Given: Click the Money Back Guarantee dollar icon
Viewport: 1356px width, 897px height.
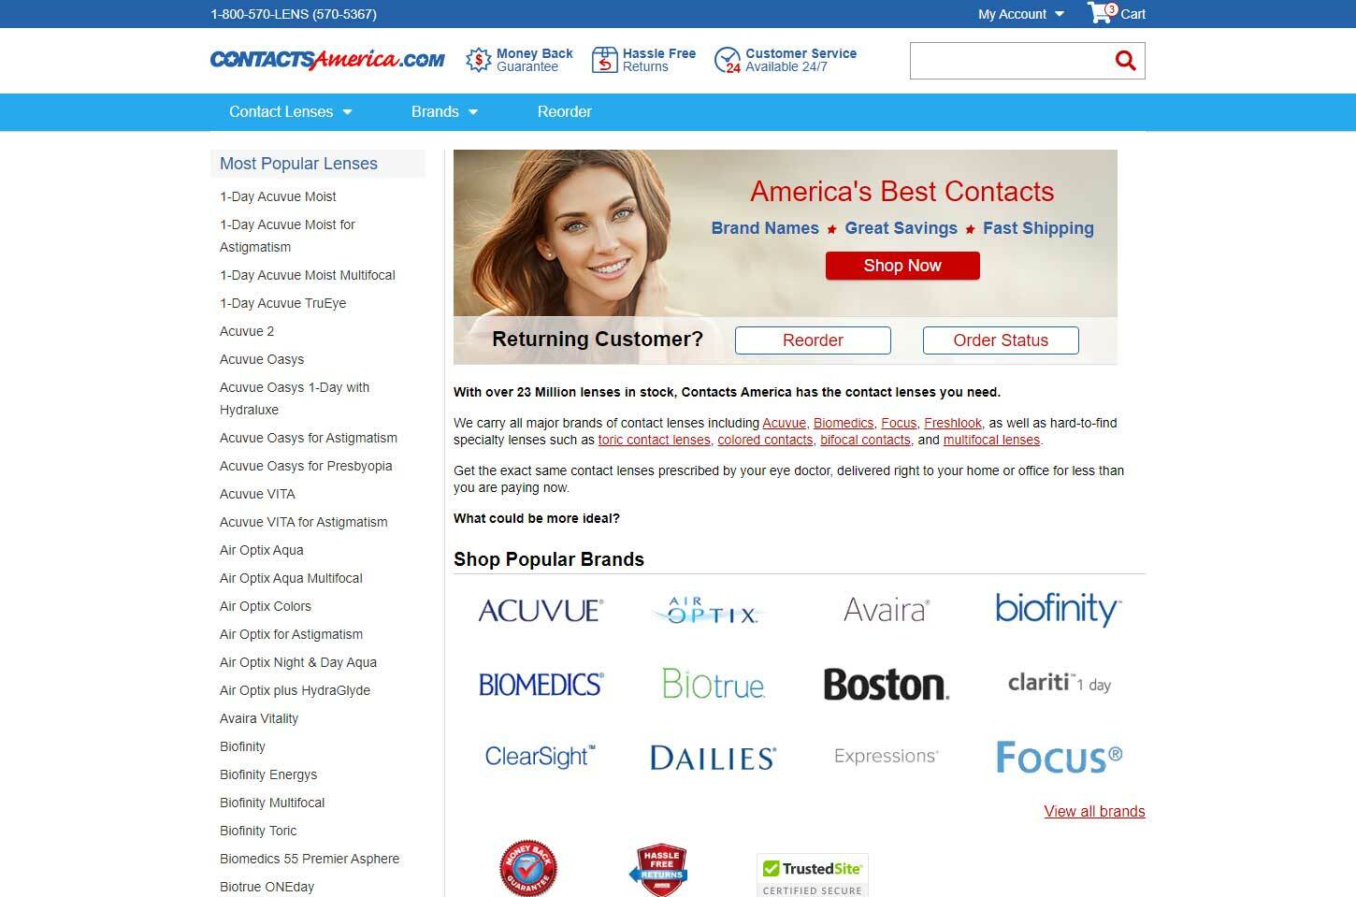Looking at the screenshot, I should [478, 61].
